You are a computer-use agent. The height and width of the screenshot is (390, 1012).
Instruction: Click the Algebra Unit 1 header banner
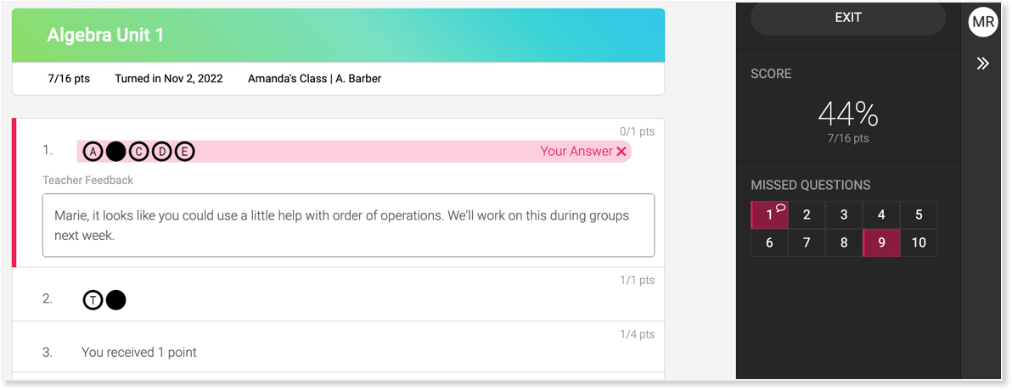pos(338,36)
